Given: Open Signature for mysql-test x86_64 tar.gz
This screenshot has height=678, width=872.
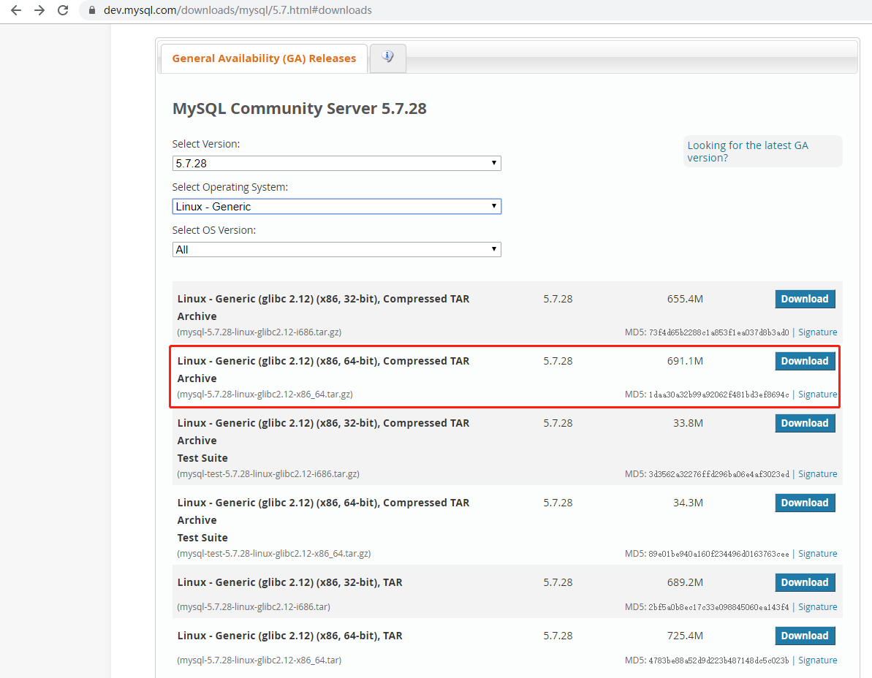Looking at the screenshot, I should point(817,554).
